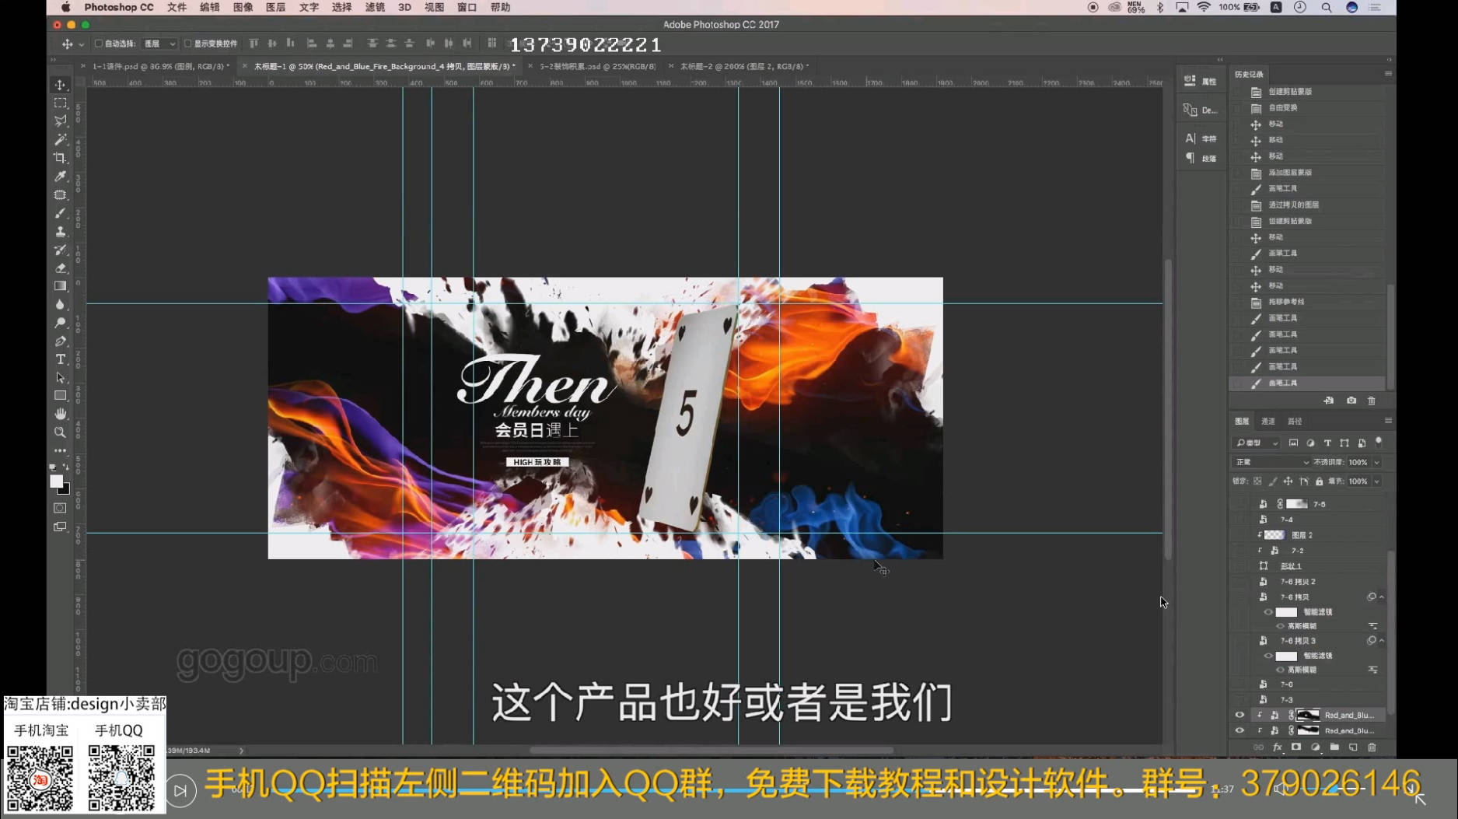Open the layer opacity 100% dropdown

[1376, 462]
